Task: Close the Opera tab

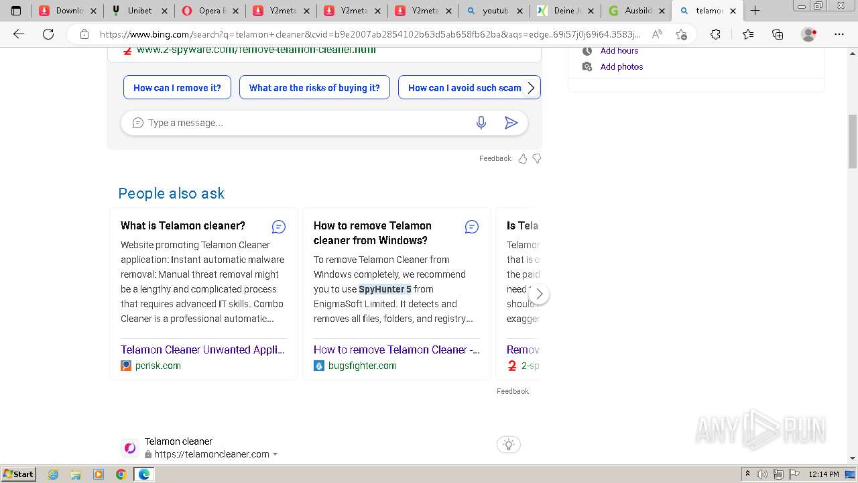Action: (235, 11)
